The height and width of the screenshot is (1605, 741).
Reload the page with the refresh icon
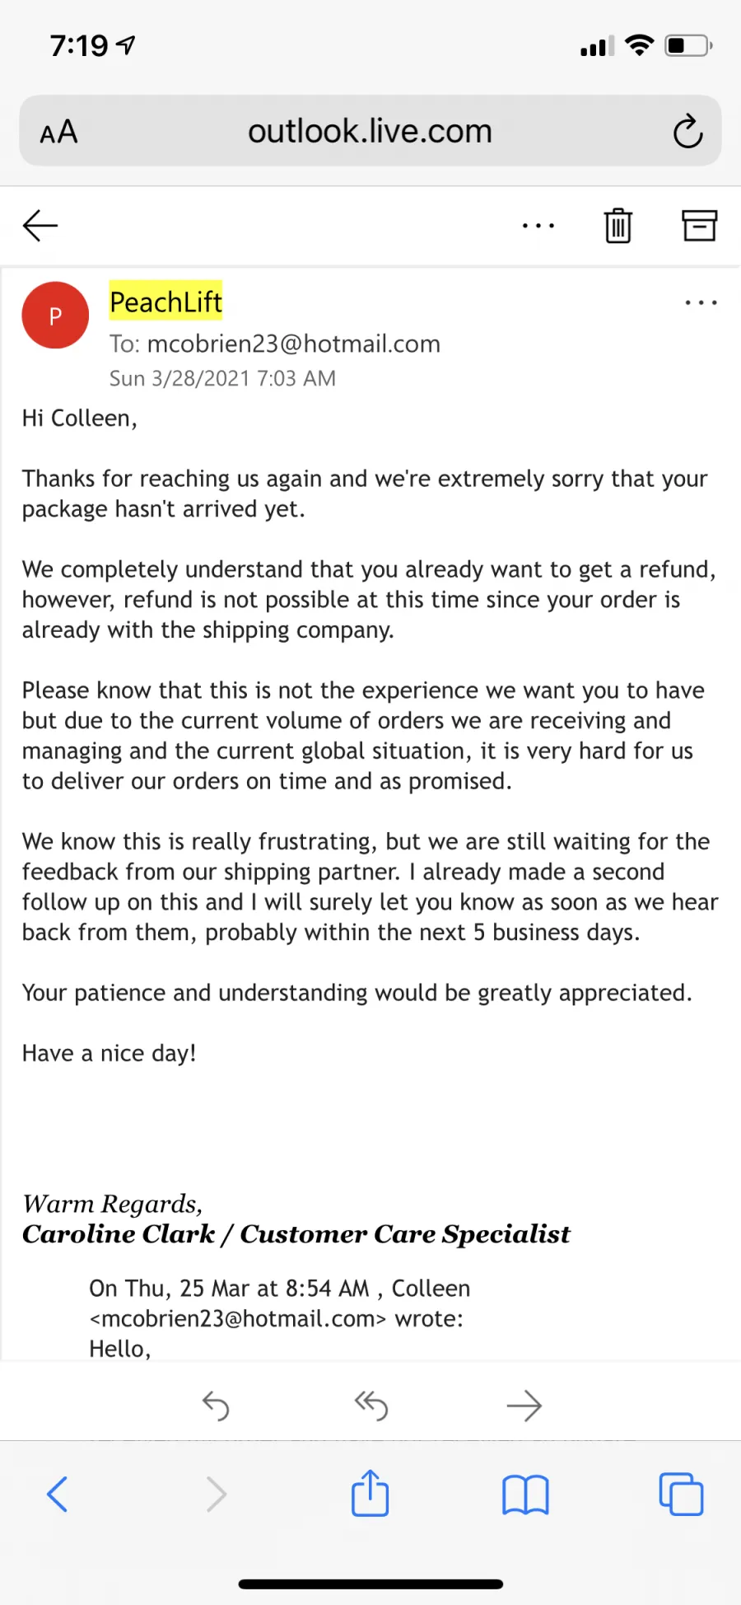point(687,132)
